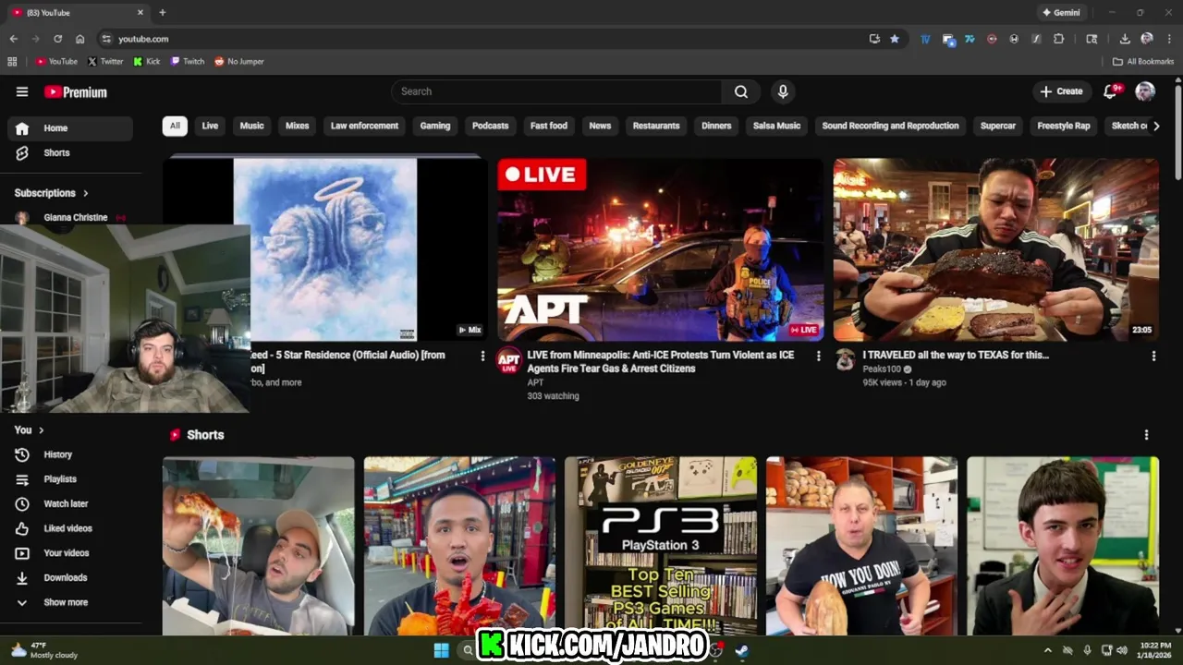Open the Steam taskbar icon
This screenshot has width=1183, height=665.
(x=741, y=650)
